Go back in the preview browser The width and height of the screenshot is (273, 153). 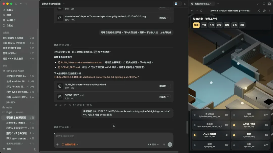[192, 11]
